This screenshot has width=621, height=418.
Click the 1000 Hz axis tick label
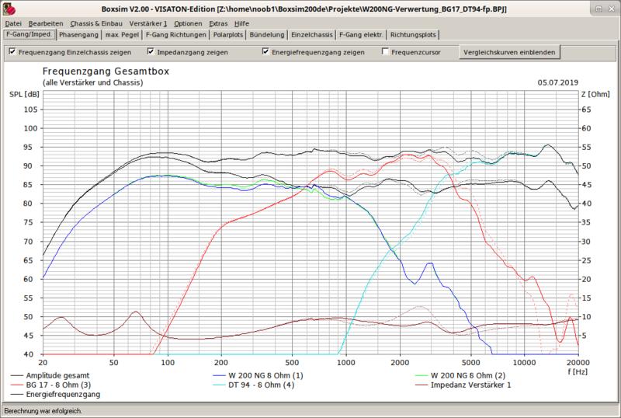click(x=345, y=363)
